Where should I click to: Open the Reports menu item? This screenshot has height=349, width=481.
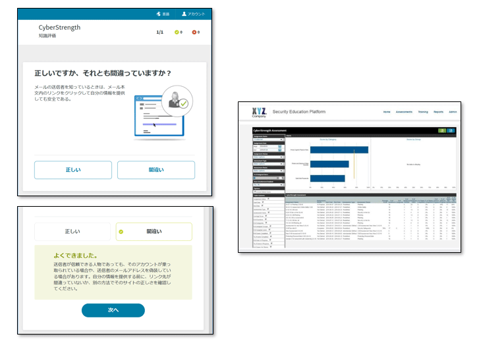point(439,113)
